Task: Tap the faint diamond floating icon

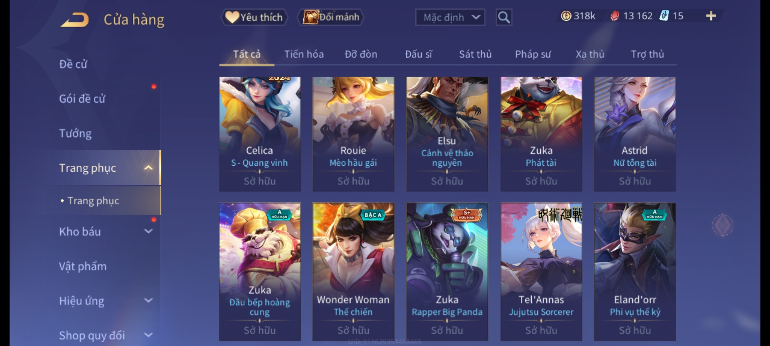Action: pos(723,225)
